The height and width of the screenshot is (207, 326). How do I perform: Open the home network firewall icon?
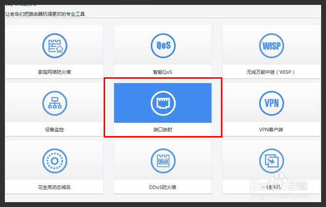54,46
